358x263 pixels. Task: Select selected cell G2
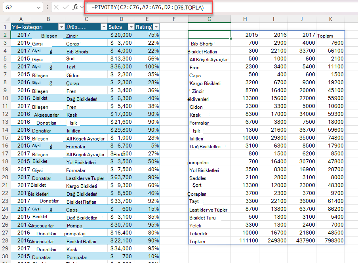[x=209, y=35]
